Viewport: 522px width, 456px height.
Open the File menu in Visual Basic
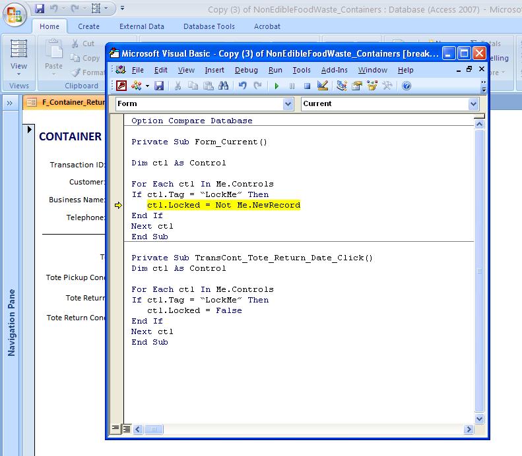pyautogui.click(x=137, y=70)
